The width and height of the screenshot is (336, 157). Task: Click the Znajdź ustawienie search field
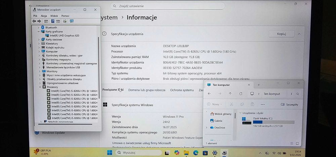168,6
